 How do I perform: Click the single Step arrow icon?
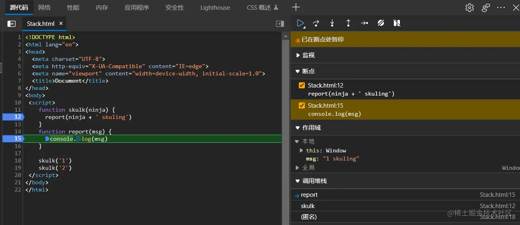(364, 23)
